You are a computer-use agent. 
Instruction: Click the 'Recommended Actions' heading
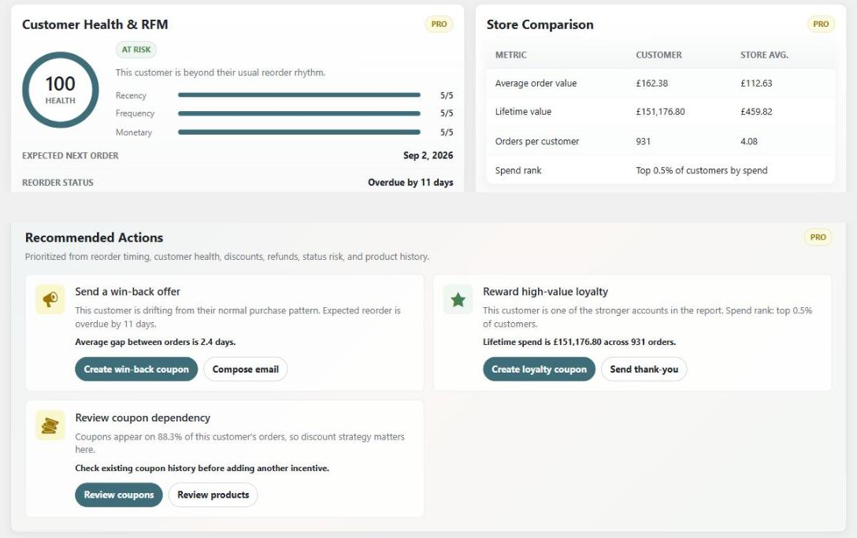[94, 238]
